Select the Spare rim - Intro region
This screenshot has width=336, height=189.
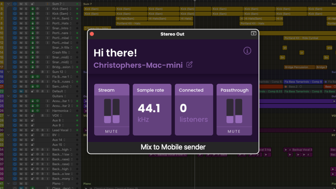click(x=97, y=28)
